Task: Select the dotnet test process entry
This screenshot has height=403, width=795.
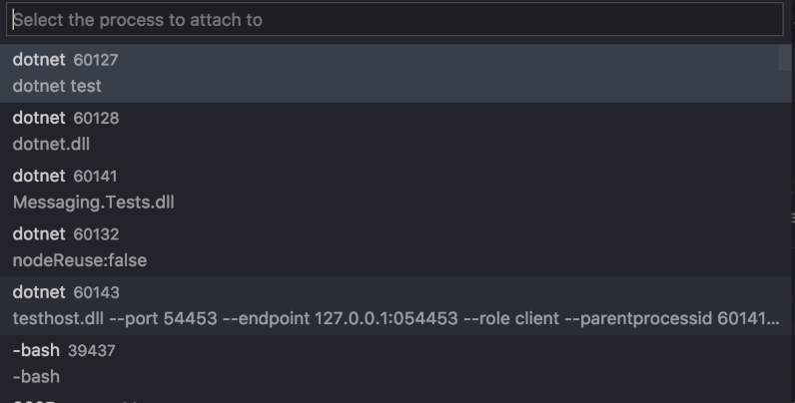Action: pos(57,86)
